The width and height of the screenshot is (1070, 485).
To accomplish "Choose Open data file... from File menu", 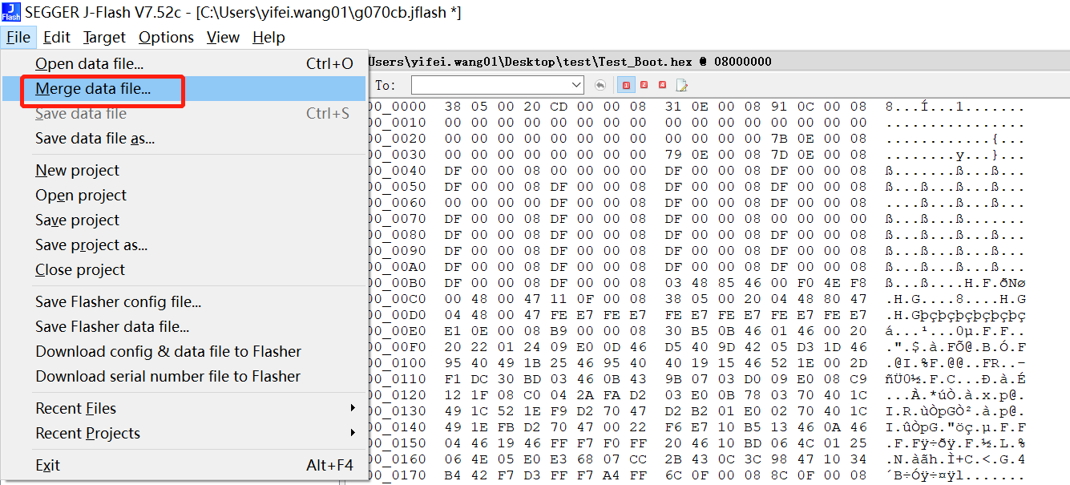I will [184, 63].
